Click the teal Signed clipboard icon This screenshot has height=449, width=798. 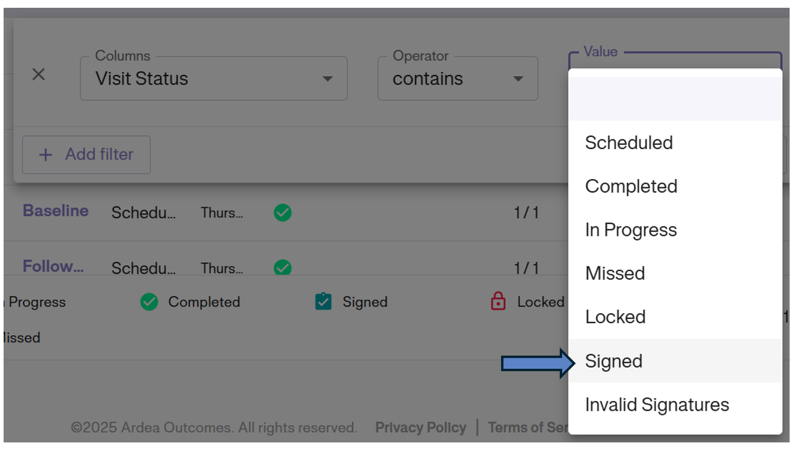coord(322,302)
